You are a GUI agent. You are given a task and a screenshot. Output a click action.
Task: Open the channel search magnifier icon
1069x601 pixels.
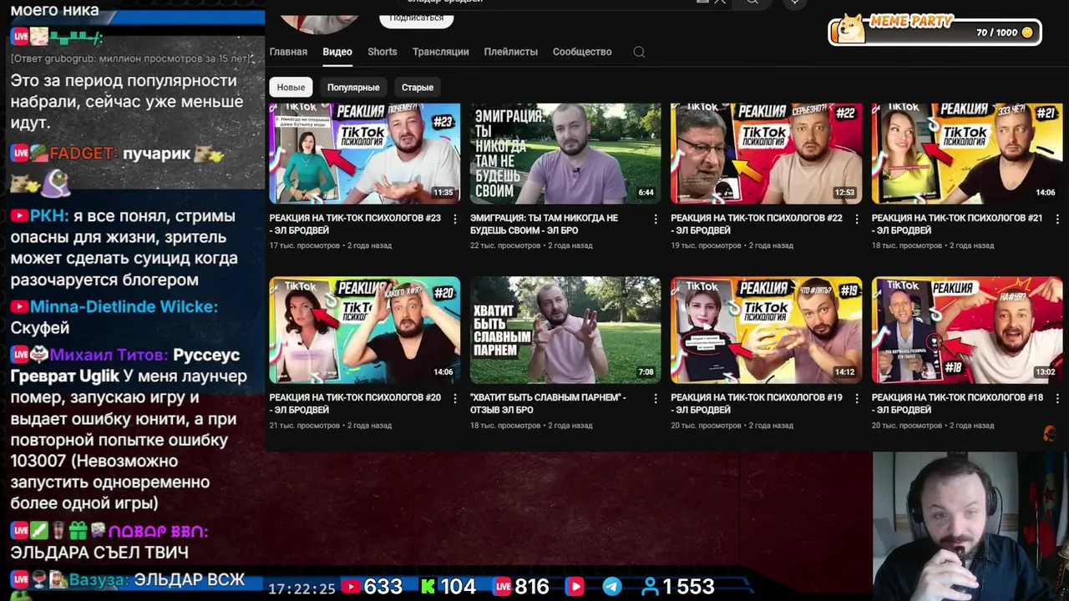pos(639,52)
